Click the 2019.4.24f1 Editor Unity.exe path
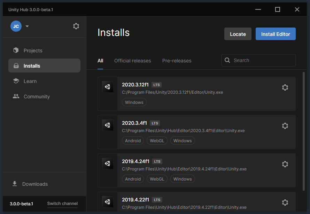 pos(184,169)
